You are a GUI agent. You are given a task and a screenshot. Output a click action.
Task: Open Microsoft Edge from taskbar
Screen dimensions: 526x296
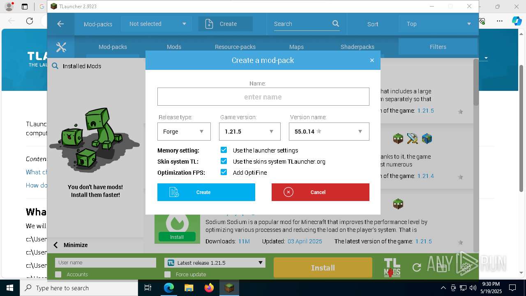(x=169, y=288)
